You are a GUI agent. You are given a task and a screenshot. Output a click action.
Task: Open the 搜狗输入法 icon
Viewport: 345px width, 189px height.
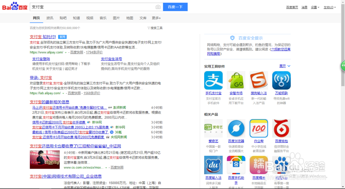click(258, 80)
